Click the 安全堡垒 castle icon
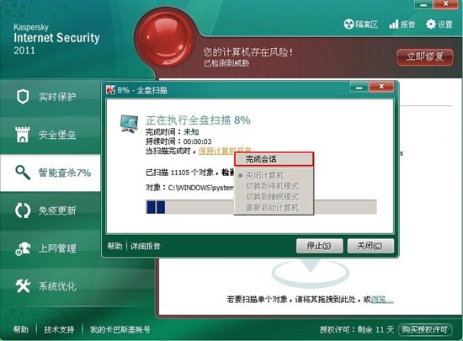The image size is (463, 341). coord(23,135)
